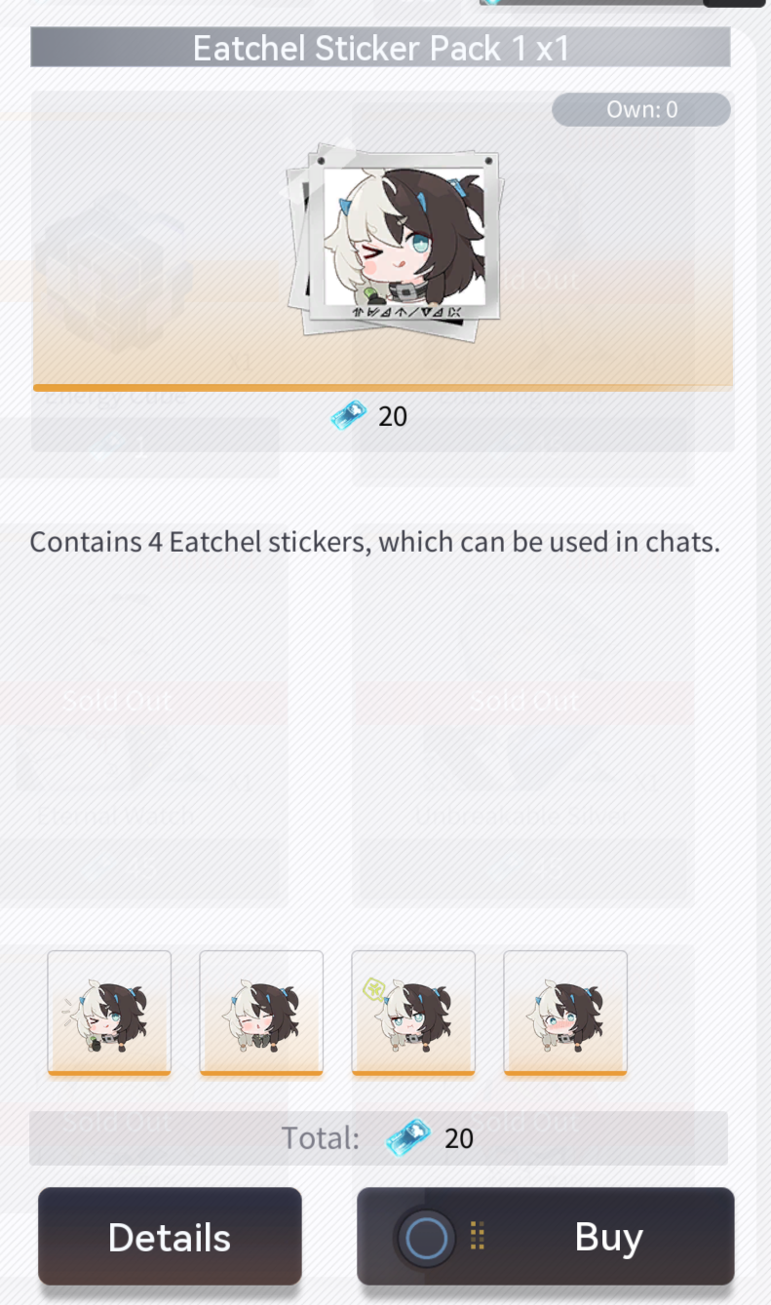Click the orange bar under the pack preview
The height and width of the screenshot is (1305, 771).
[382, 388]
